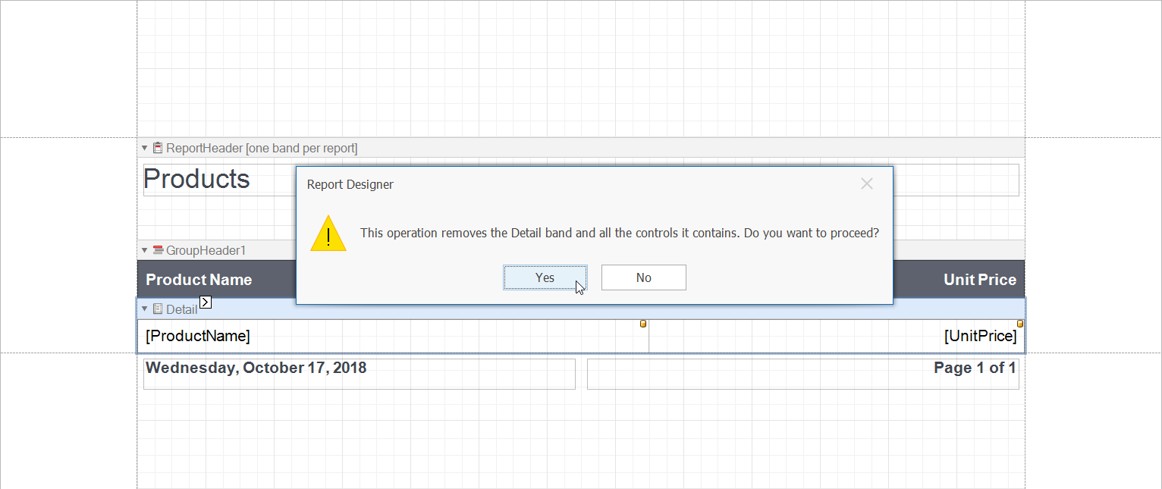Screen dimensions: 1162x489
Task: Click the [ProductName] cell binding marker
Action: 643,324
